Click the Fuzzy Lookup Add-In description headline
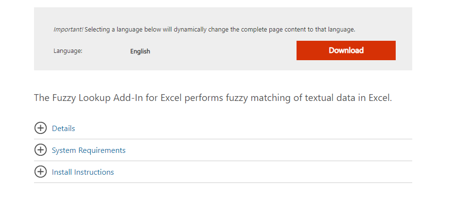The image size is (473, 215). pyautogui.click(x=213, y=98)
